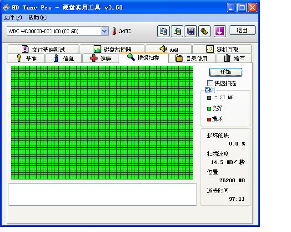This screenshot has height=232, width=291.
Task: Click the thermometer temperature icon
Action: [114, 31]
